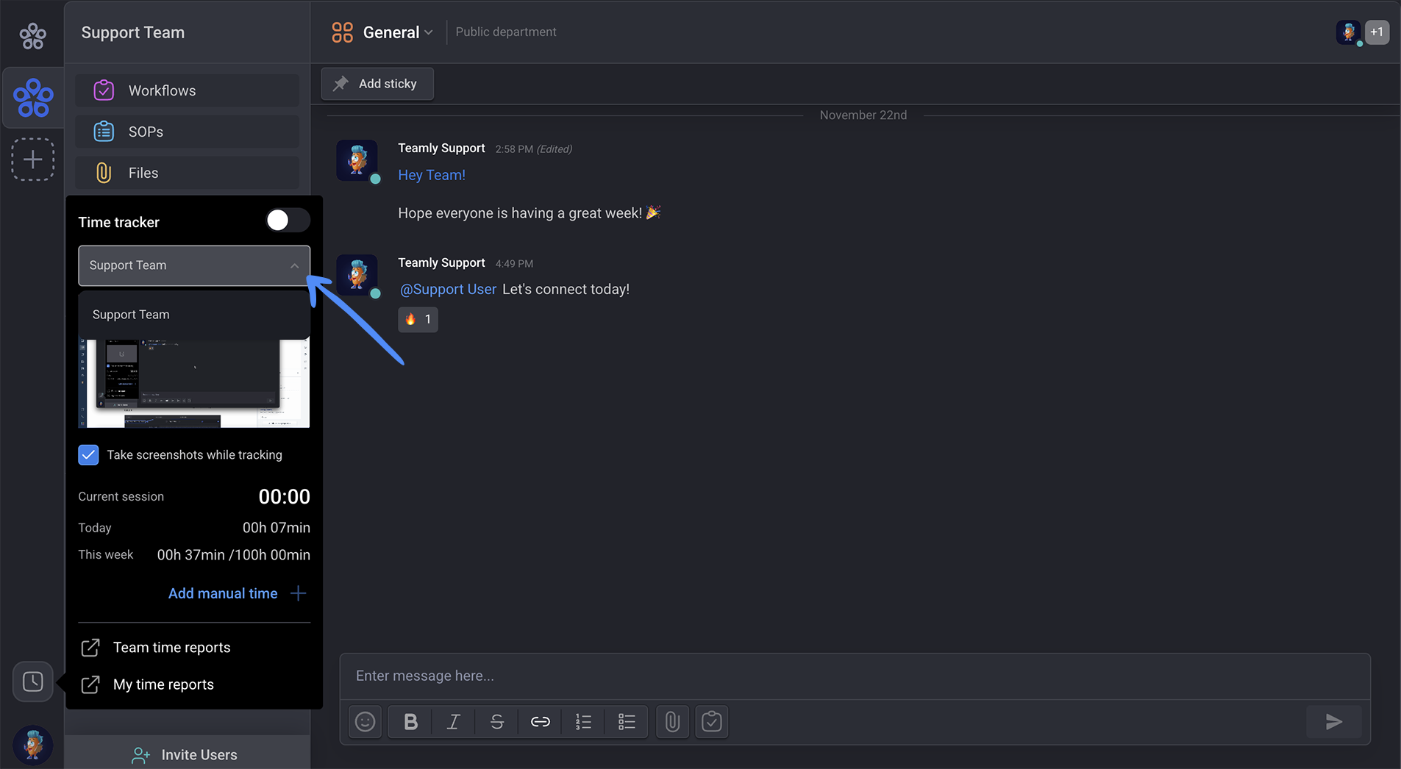Open the member avatar in the top right

(1349, 32)
